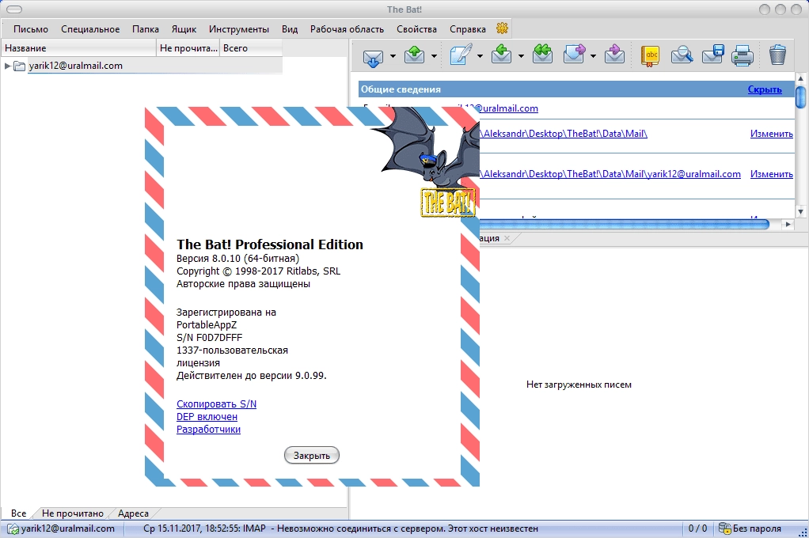Click the blue horizontal scrollbar thumb
This screenshot has width=809, height=538.
pos(625,225)
